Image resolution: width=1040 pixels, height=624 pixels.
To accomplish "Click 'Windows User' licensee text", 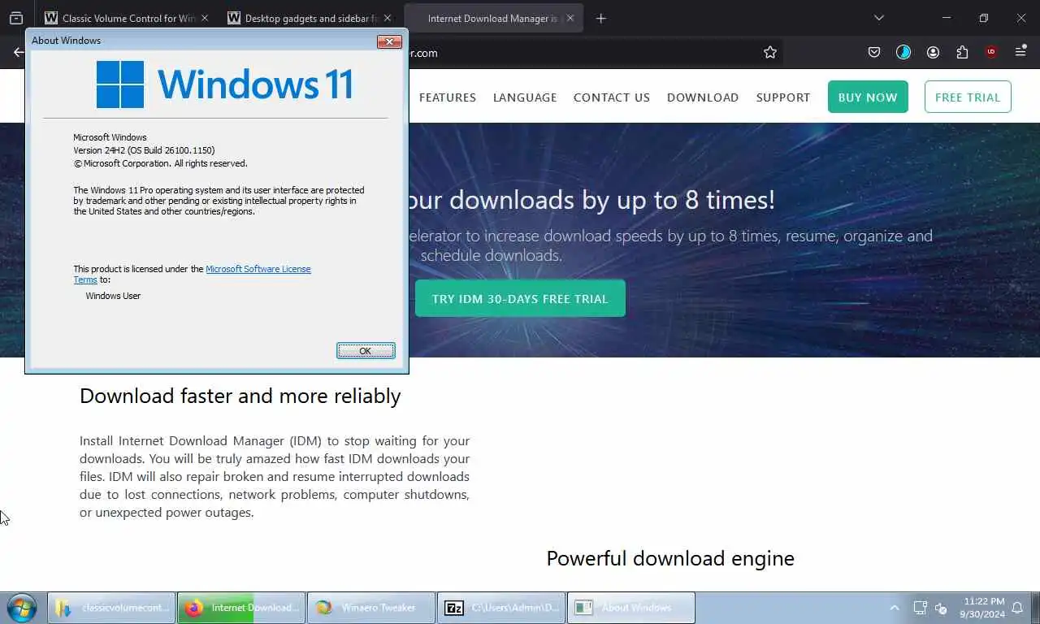I will point(113,296).
